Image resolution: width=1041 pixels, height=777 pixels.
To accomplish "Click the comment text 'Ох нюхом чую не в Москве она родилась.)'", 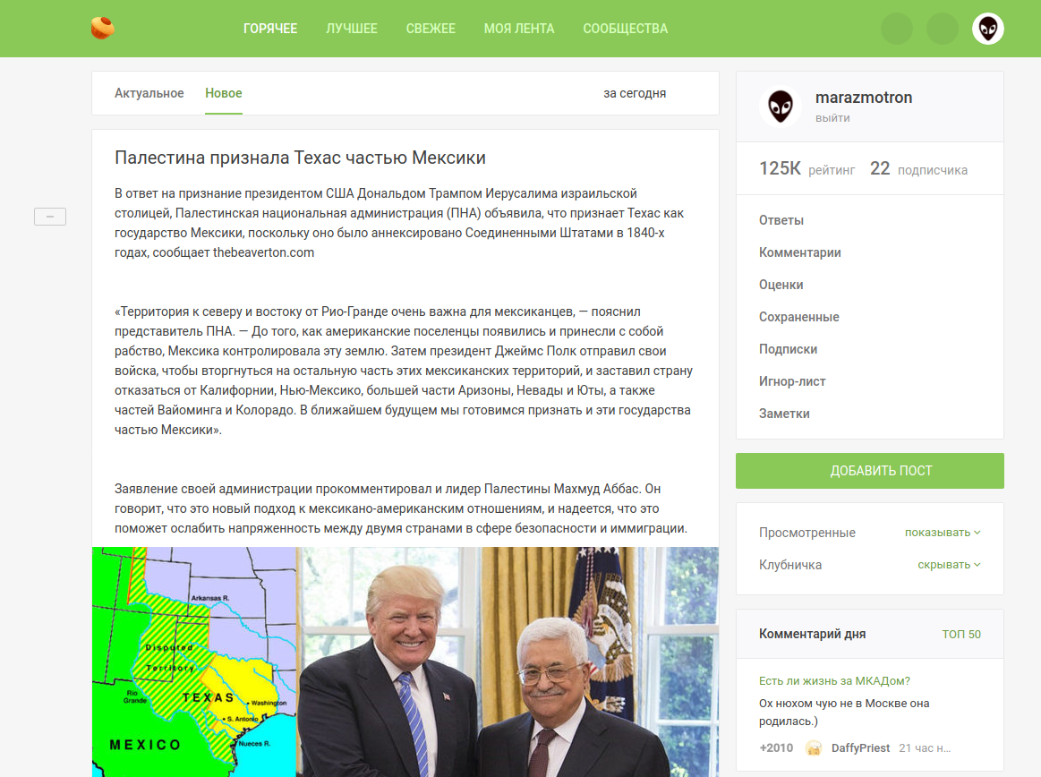I will pyautogui.click(x=844, y=712).
